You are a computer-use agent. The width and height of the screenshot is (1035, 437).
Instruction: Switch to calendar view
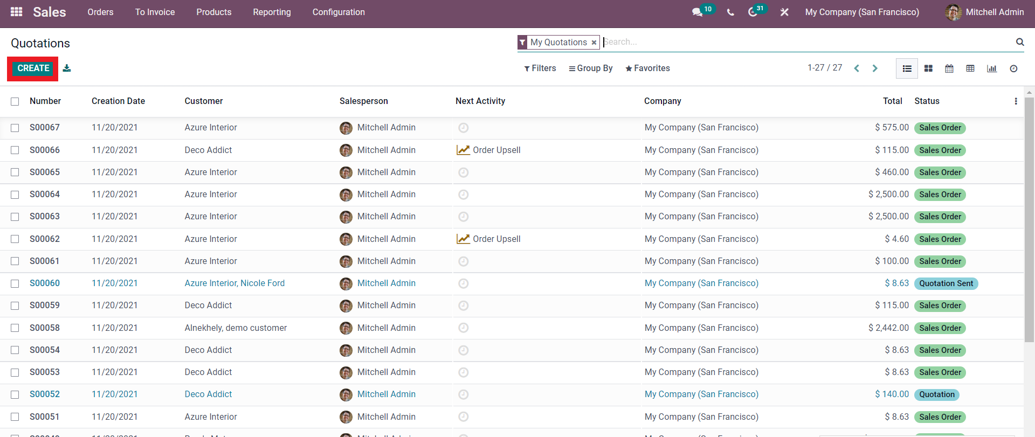(x=949, y=68)
